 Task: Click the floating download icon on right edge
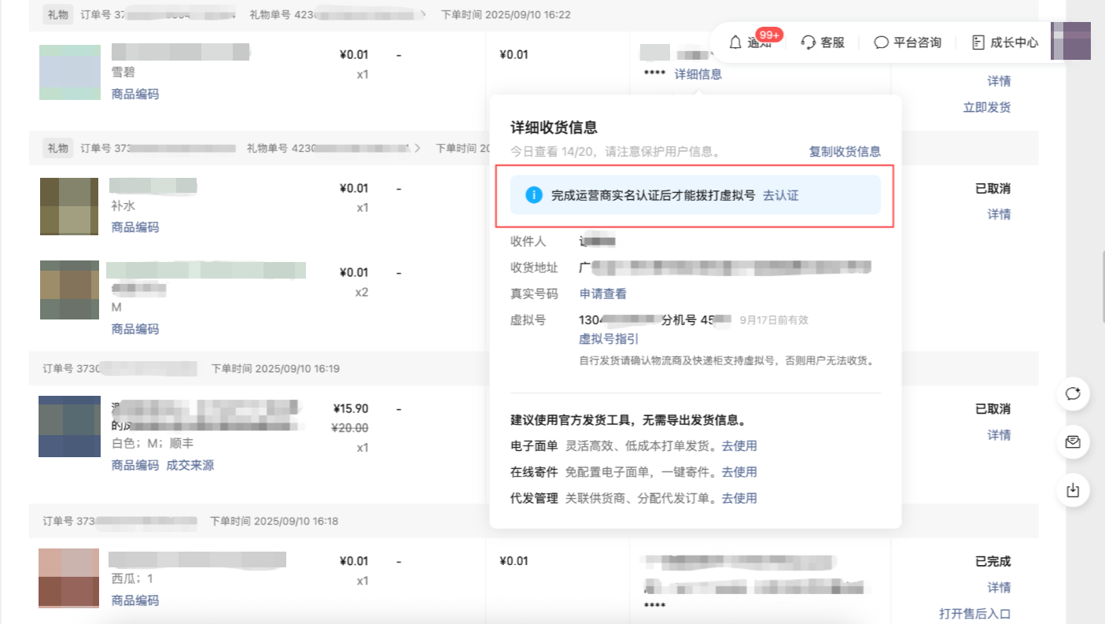pyautogui.click(x=1073, y=490)
